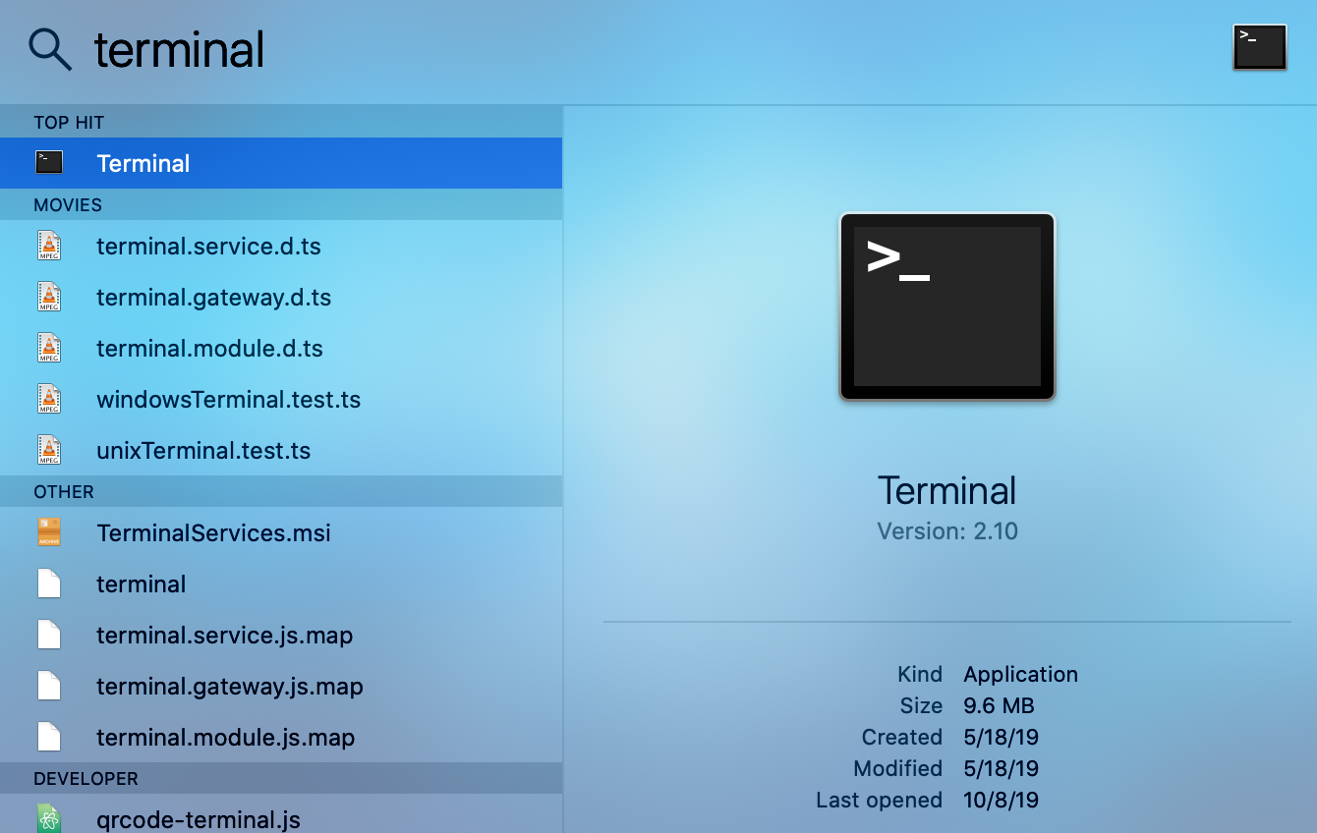Select terminal.service.js.map result

[x=281, y=635]
